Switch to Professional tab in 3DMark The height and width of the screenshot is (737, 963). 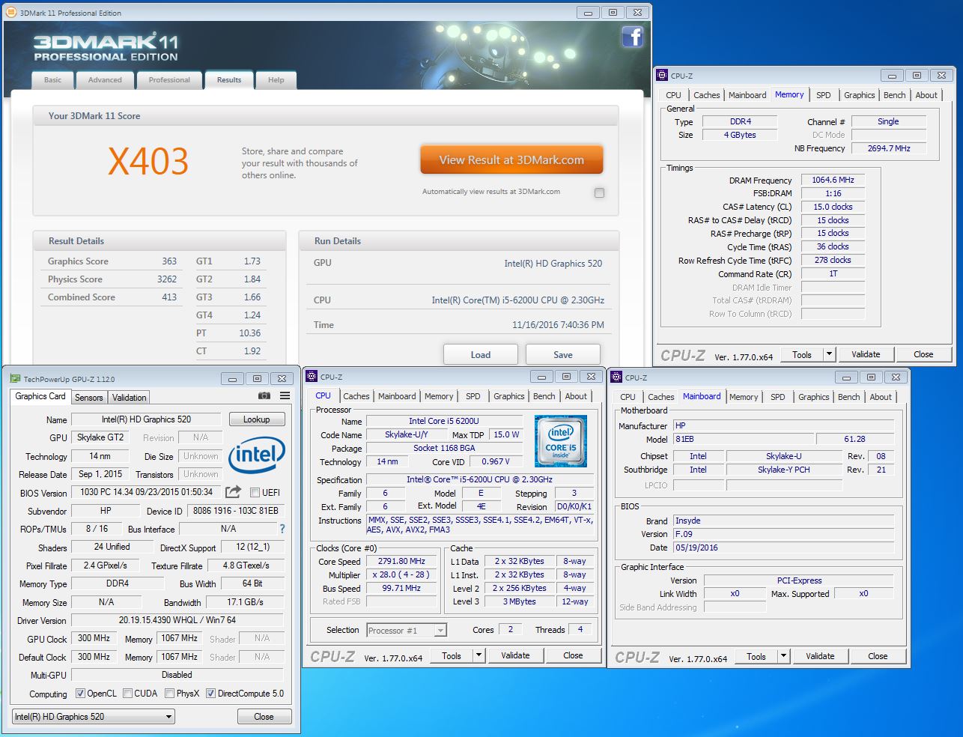169,80
